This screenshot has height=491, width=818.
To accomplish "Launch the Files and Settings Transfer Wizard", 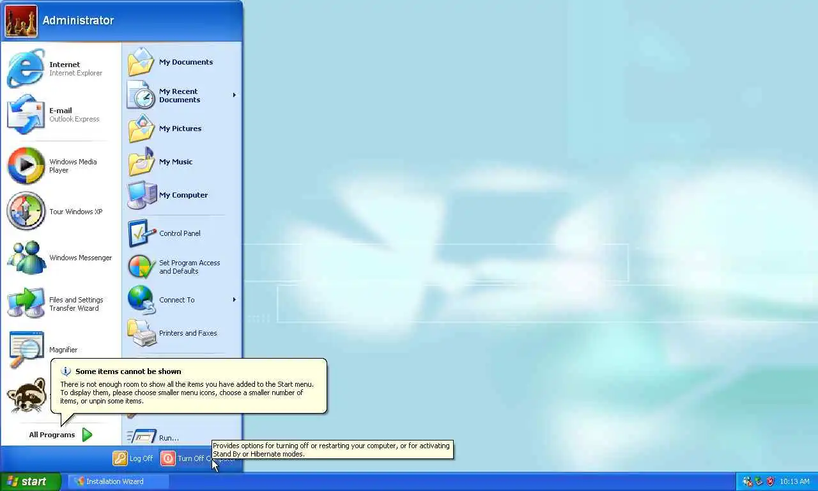I will [61, 304].
